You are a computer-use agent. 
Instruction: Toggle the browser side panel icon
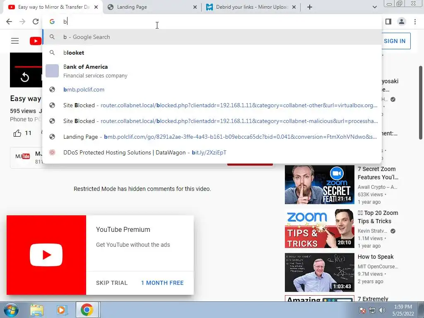pyautogui.click(x=388, y=22)
